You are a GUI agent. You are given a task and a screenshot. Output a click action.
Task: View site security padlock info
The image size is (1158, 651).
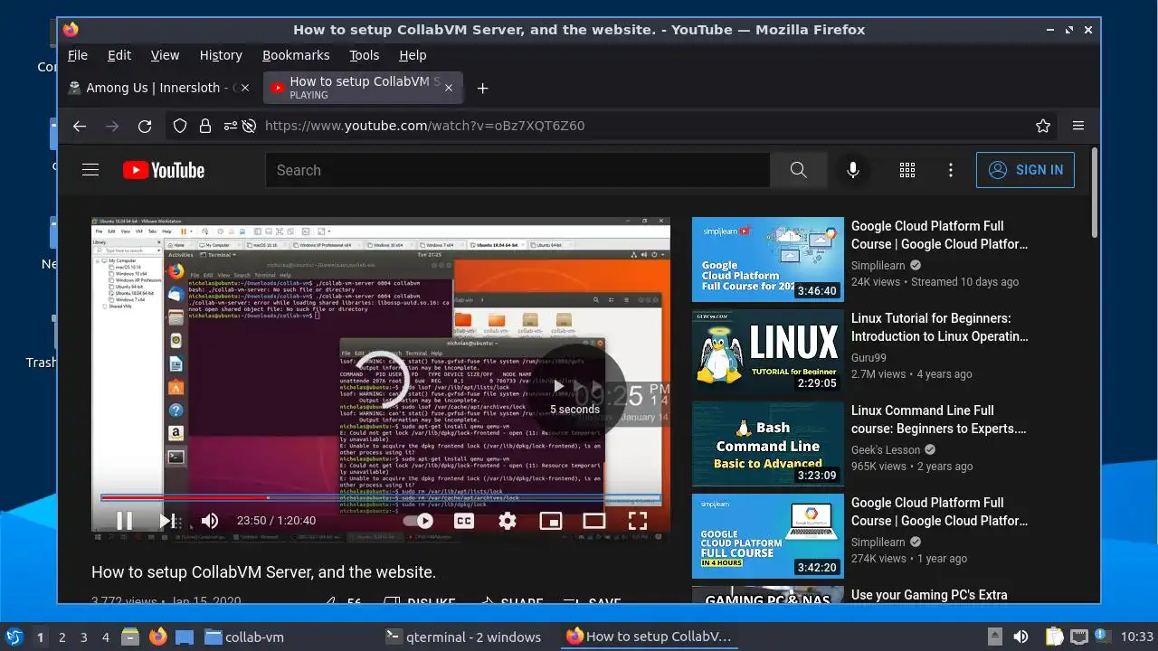[205, 126]
